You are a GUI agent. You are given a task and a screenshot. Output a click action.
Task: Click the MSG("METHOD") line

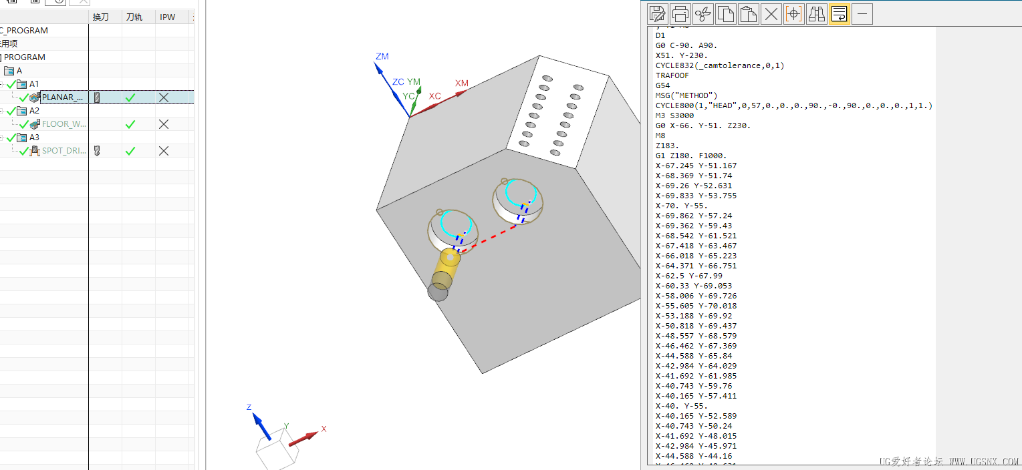click(686, 95)
